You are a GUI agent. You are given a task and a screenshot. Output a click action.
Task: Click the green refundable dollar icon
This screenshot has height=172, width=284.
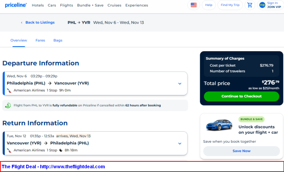click(x=8, y=105)
